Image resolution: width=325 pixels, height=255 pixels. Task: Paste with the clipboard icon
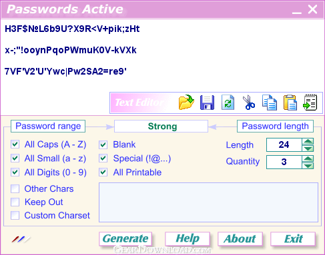click(290, 103)
